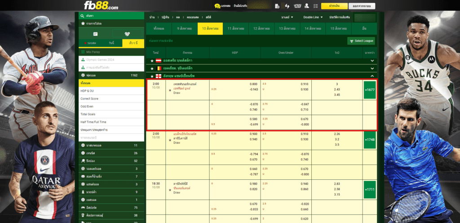The image size is (460, 223).
Task: Expand more markets +1677
Action: click(x=370, y=90)
